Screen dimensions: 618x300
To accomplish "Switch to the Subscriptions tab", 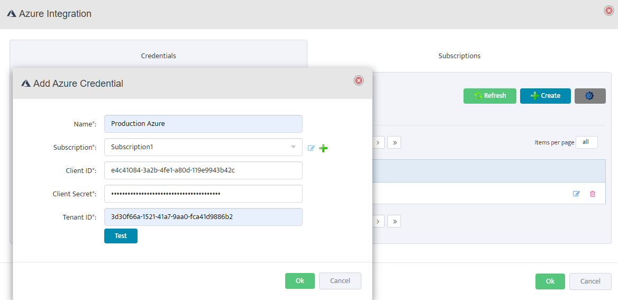I will [459, 56].
